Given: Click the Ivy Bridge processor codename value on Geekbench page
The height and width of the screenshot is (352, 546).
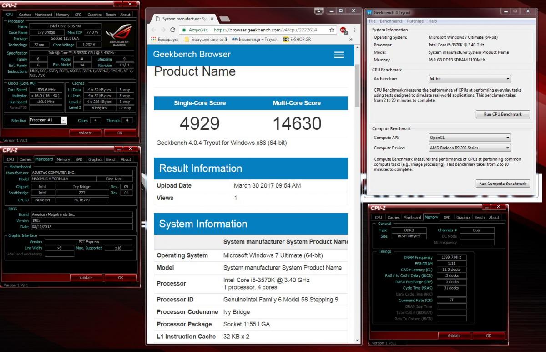Looking at the screenshot, I should (x=237, y=312).
